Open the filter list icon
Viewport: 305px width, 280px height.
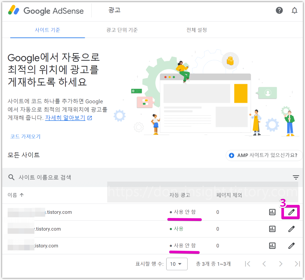coord(296,177)
